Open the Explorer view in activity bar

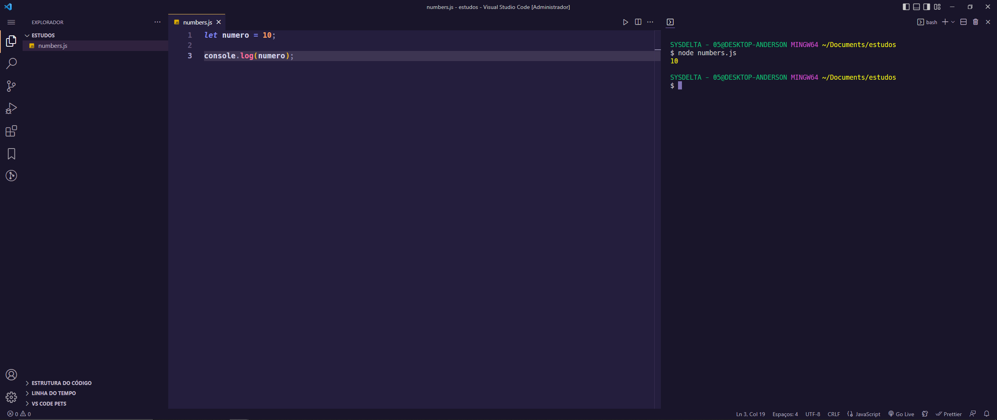tap(11, 41)
